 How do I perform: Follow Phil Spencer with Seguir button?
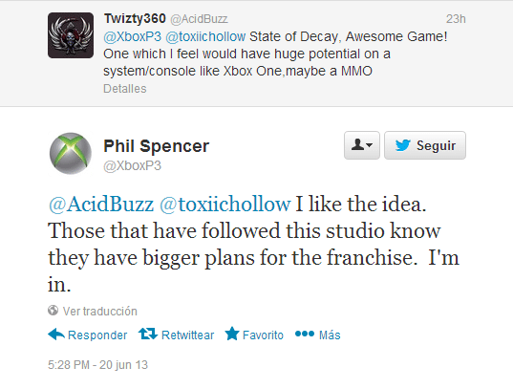click(x=425, y=145)
